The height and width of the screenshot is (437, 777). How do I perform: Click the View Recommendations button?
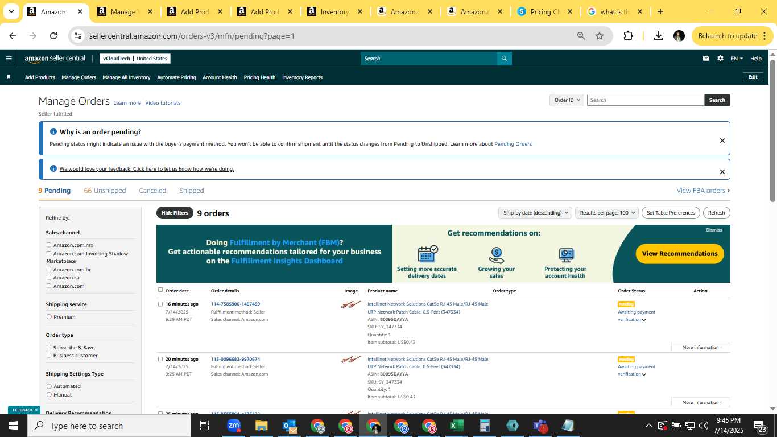(x=680, y=254)
